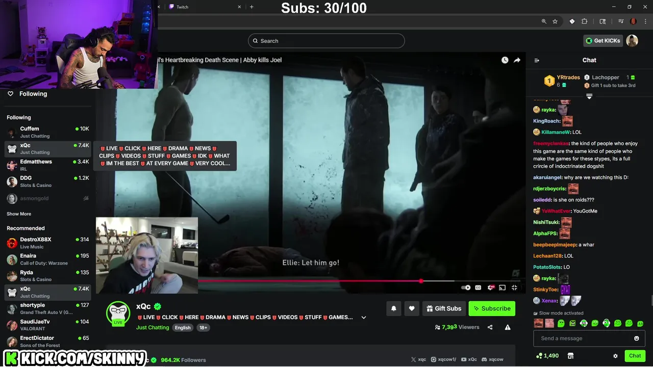Open ErectDictator Sons of the Forest channel

coord(48,342)
